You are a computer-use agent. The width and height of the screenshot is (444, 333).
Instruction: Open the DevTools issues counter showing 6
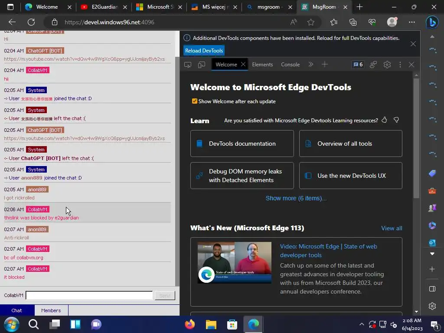[358, 65]
